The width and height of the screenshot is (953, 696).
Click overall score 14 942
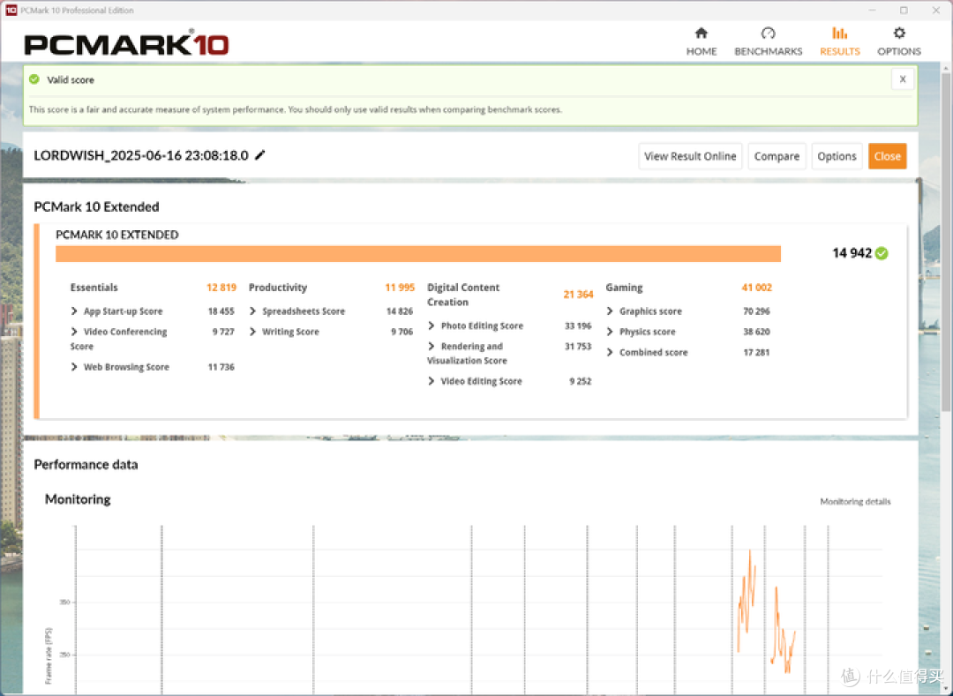pyautogui.click(x=852, y=253)
